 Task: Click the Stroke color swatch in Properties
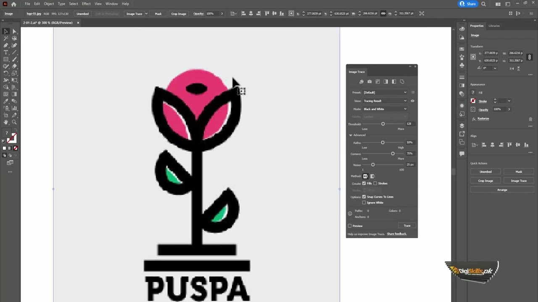click(473, 101)
